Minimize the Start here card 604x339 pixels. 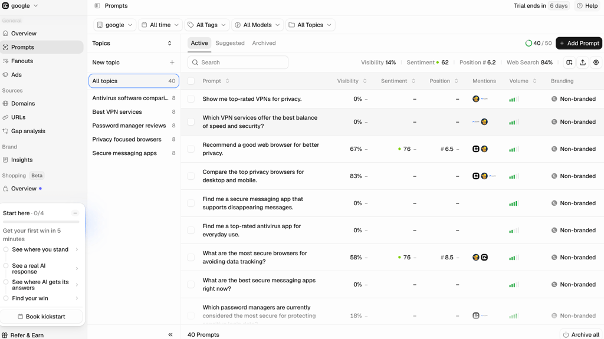(75, 213)
